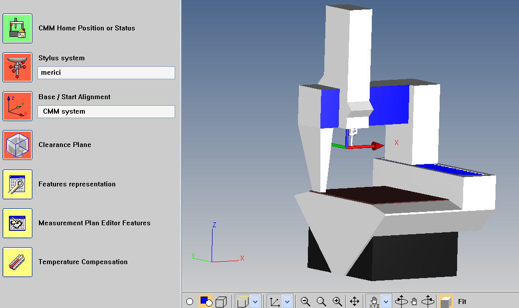The height and width of the screenshot is (308, 519).
Task: Click the rotate-right around axis icon
Action: point(428,302)
